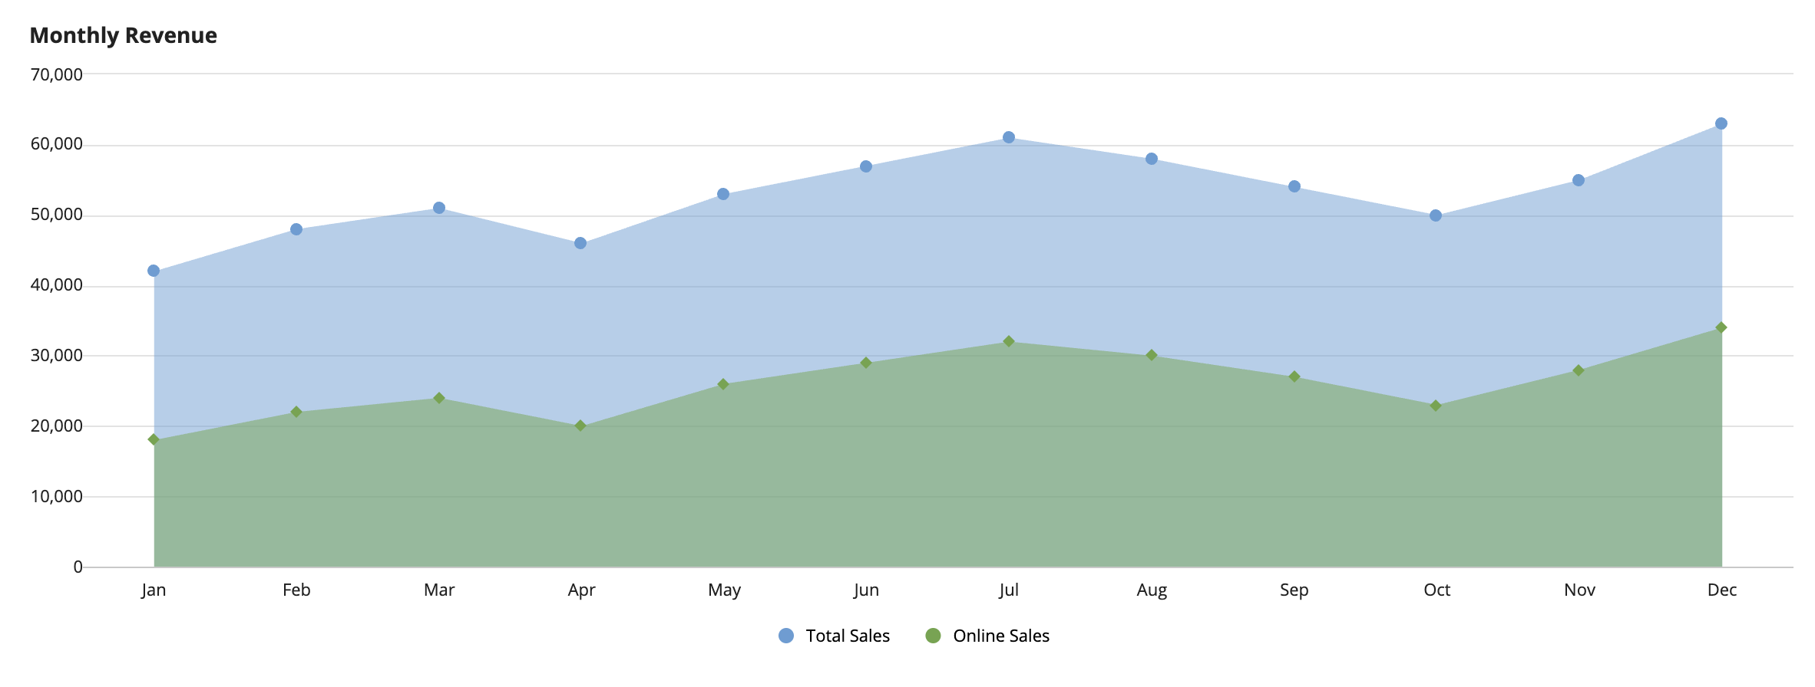The height and width of the screenshot is (687, 1815).
Task: Select the Total Sales point for Apr
Action: pyautogui.click(x=580, y=243)
